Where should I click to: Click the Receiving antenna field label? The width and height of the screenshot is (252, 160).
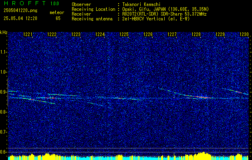point(92,19)
